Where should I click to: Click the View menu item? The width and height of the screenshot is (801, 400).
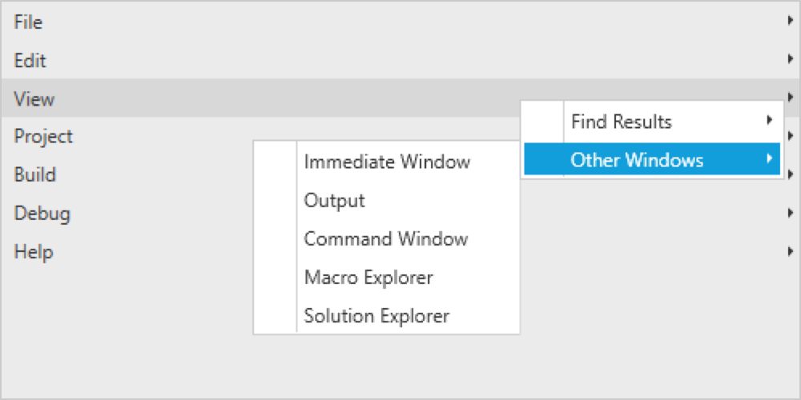(x=34, y=99)
